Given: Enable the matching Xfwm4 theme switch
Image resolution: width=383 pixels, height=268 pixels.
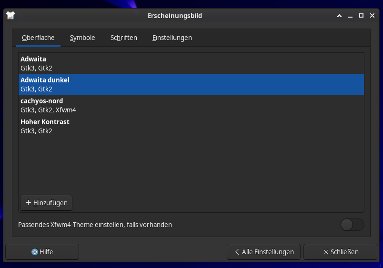Looking at the screenshot, I should click(352, 225).
